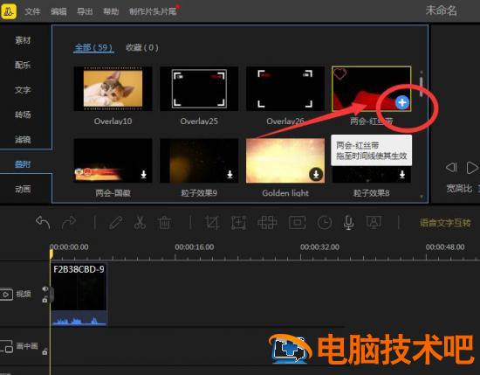The height and width of the screenshot is (375, 480).
Task: Select the Golden light thumbnail
Action: [285, 160]
